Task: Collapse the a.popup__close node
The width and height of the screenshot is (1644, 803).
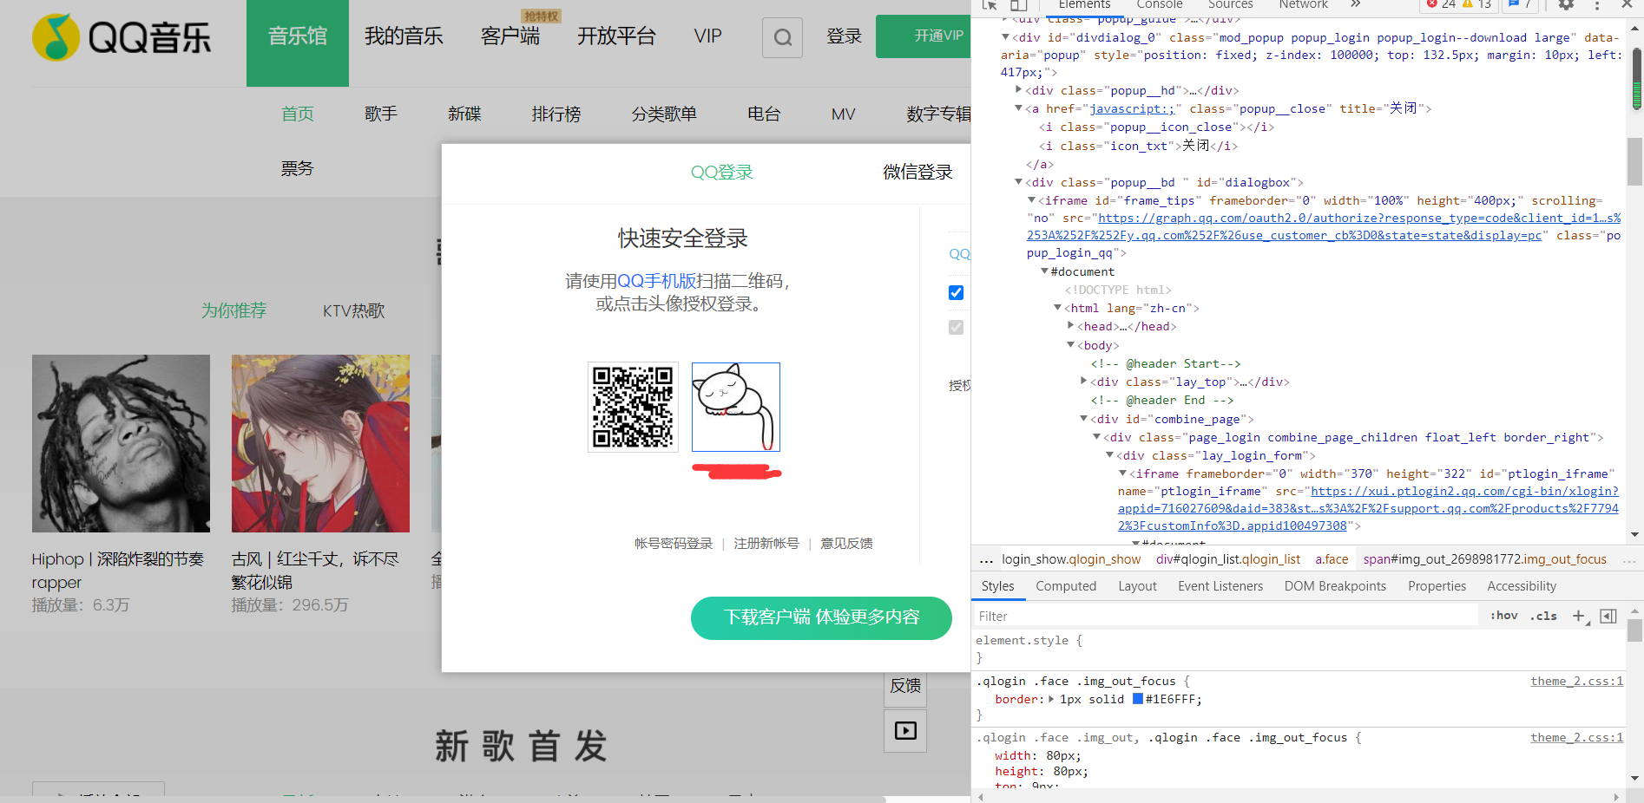Action: 1018,108
